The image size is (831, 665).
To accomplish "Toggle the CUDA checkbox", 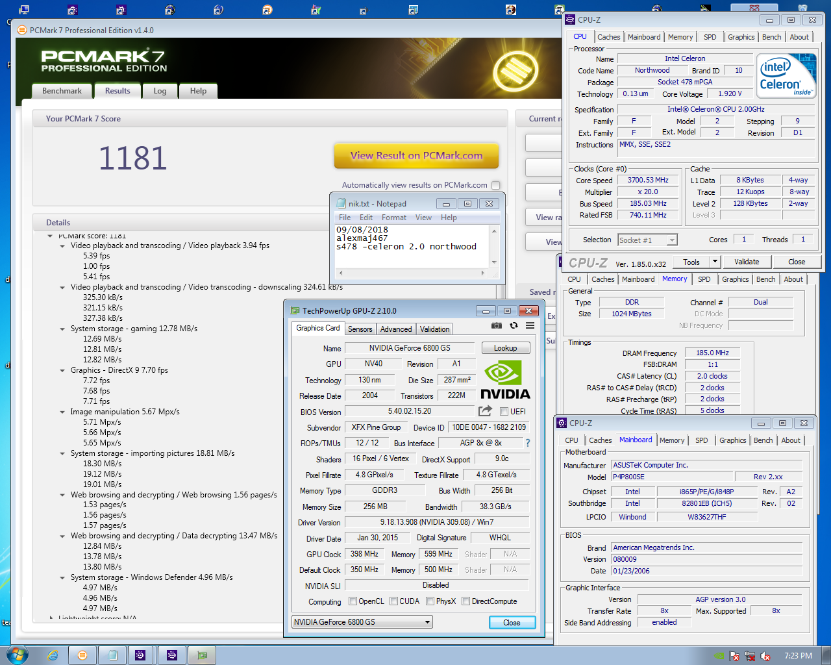I will pyautogui.click(x=393, y=601).
